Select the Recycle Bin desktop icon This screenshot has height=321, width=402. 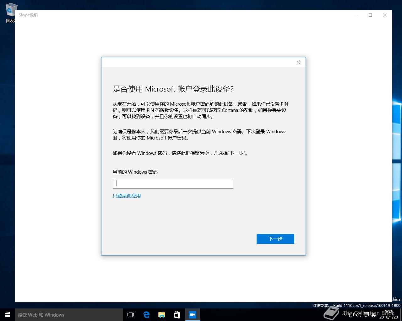click(10, 13)
